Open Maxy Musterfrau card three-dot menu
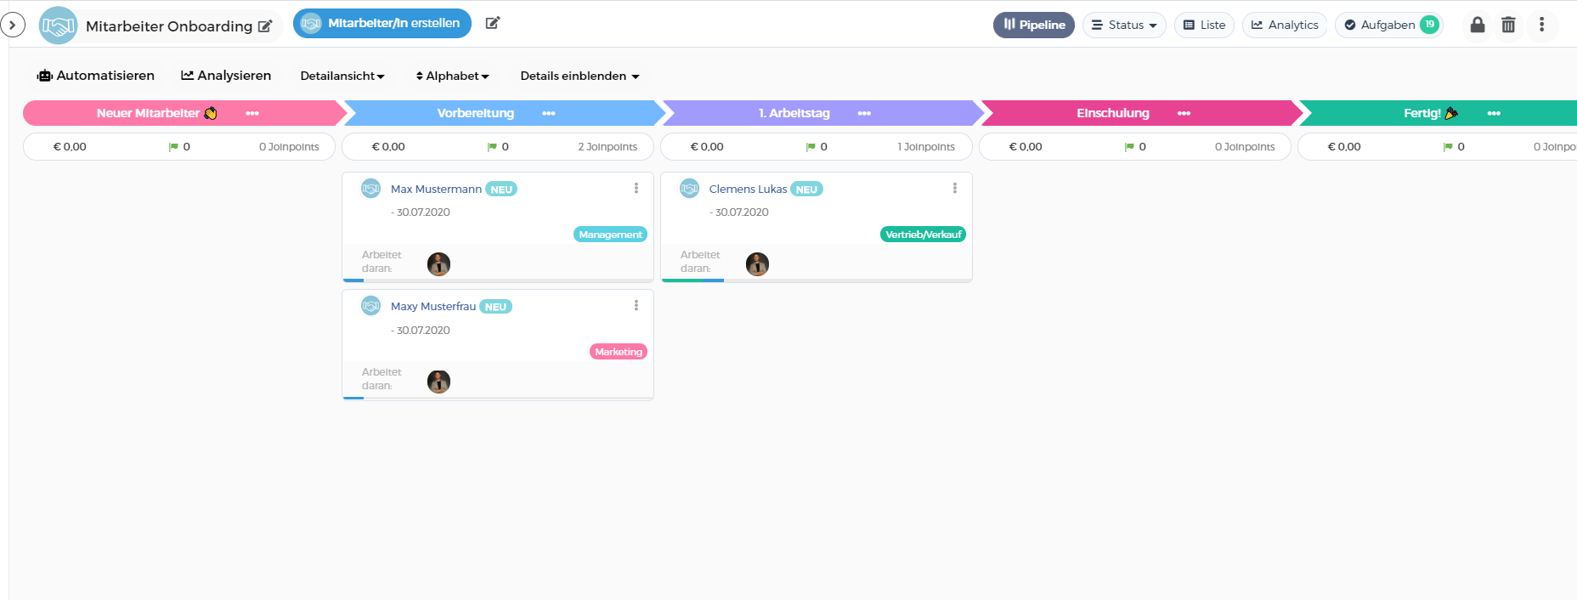This screenshot has width=1577, height=600. click(x=636, y=305)
